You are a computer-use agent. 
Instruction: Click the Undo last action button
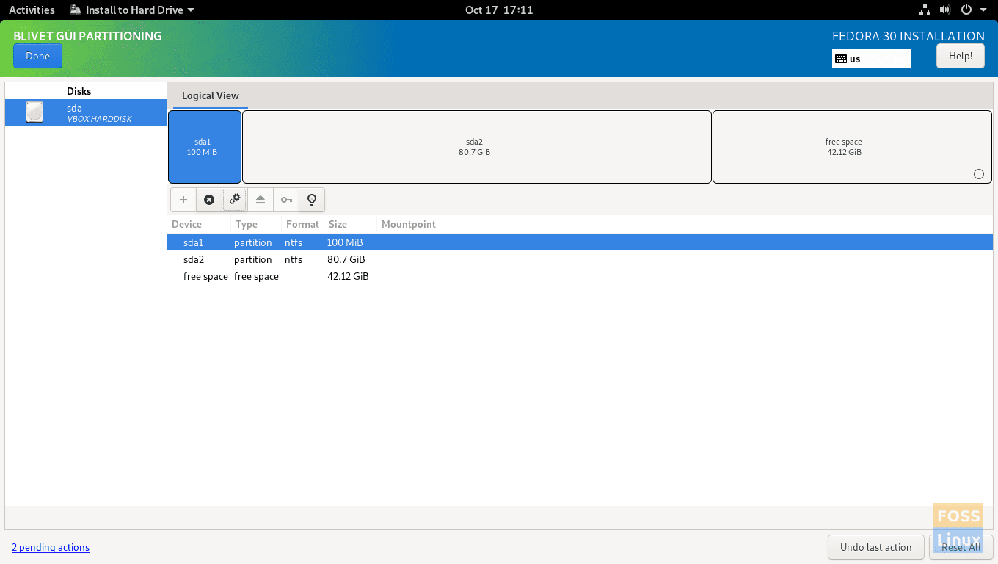pos(875,547)
